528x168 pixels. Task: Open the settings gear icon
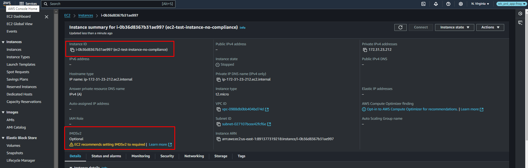point(460,4)
